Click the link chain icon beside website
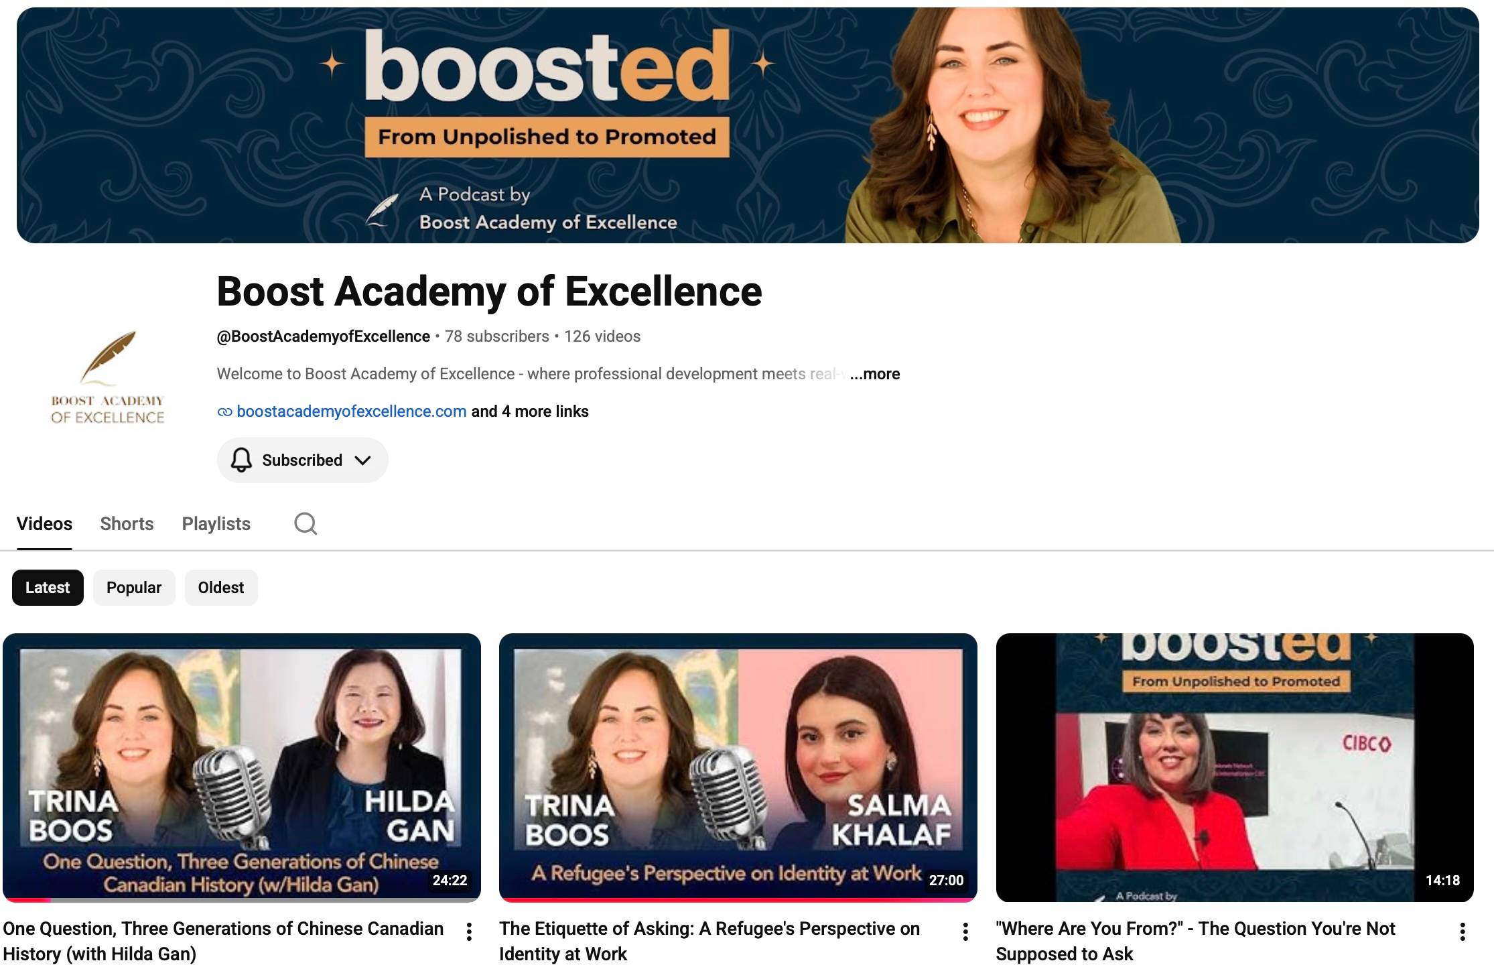The height and width of the screenshot is (969, 1494). coord(225,411)
